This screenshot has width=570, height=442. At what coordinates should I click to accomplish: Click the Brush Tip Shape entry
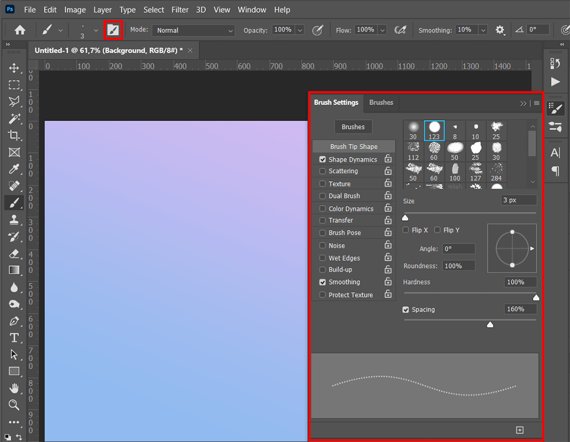(x=353, y=146)
